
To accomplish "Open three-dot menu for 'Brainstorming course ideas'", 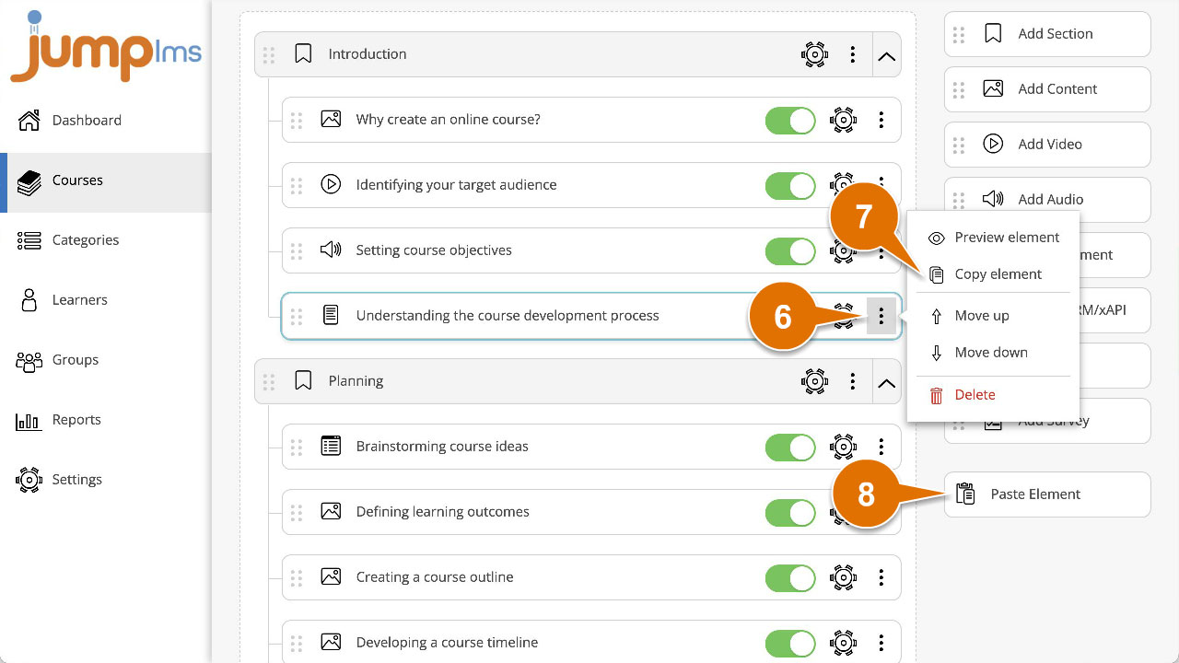I will [881, 447].
